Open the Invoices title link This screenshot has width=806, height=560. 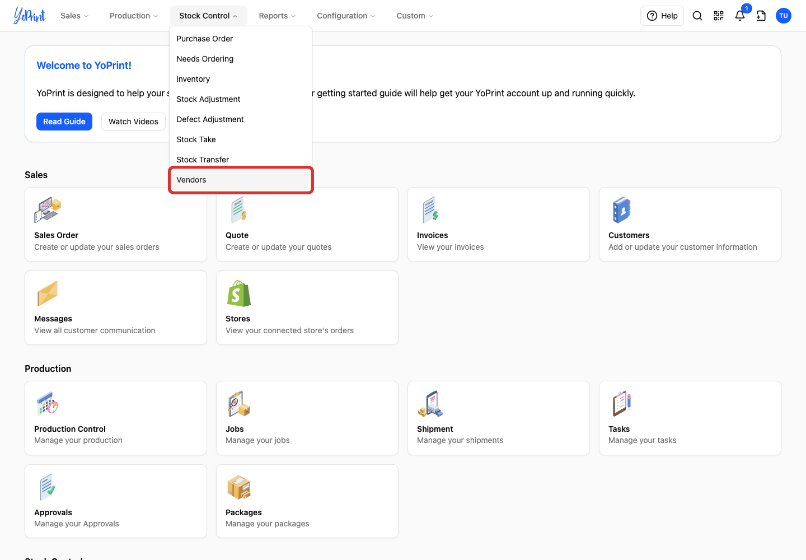pyautogui.click(x=432, y=235)
